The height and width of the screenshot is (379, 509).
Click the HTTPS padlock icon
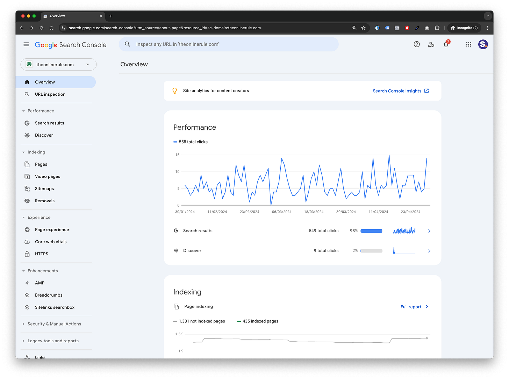click(x=27, y=254)
